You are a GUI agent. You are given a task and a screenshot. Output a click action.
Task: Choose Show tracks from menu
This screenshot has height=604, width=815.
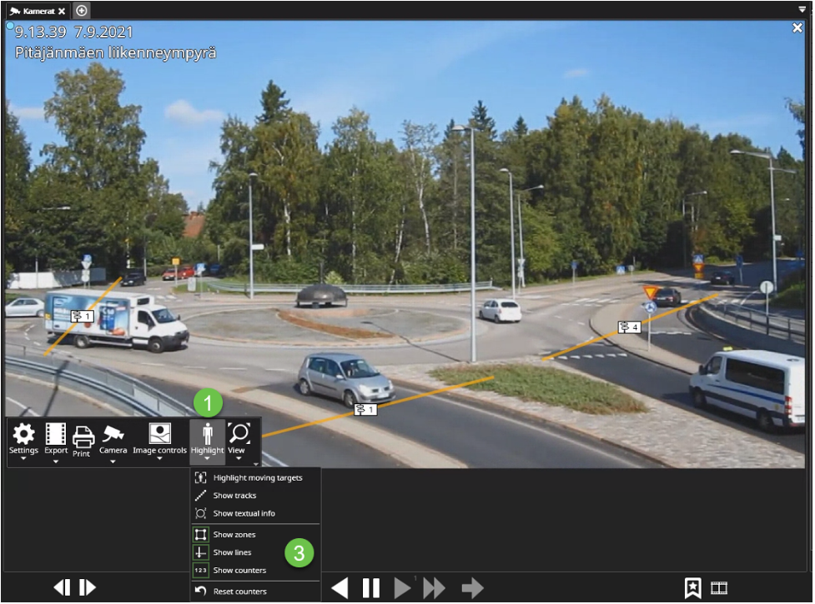[234, 496]
